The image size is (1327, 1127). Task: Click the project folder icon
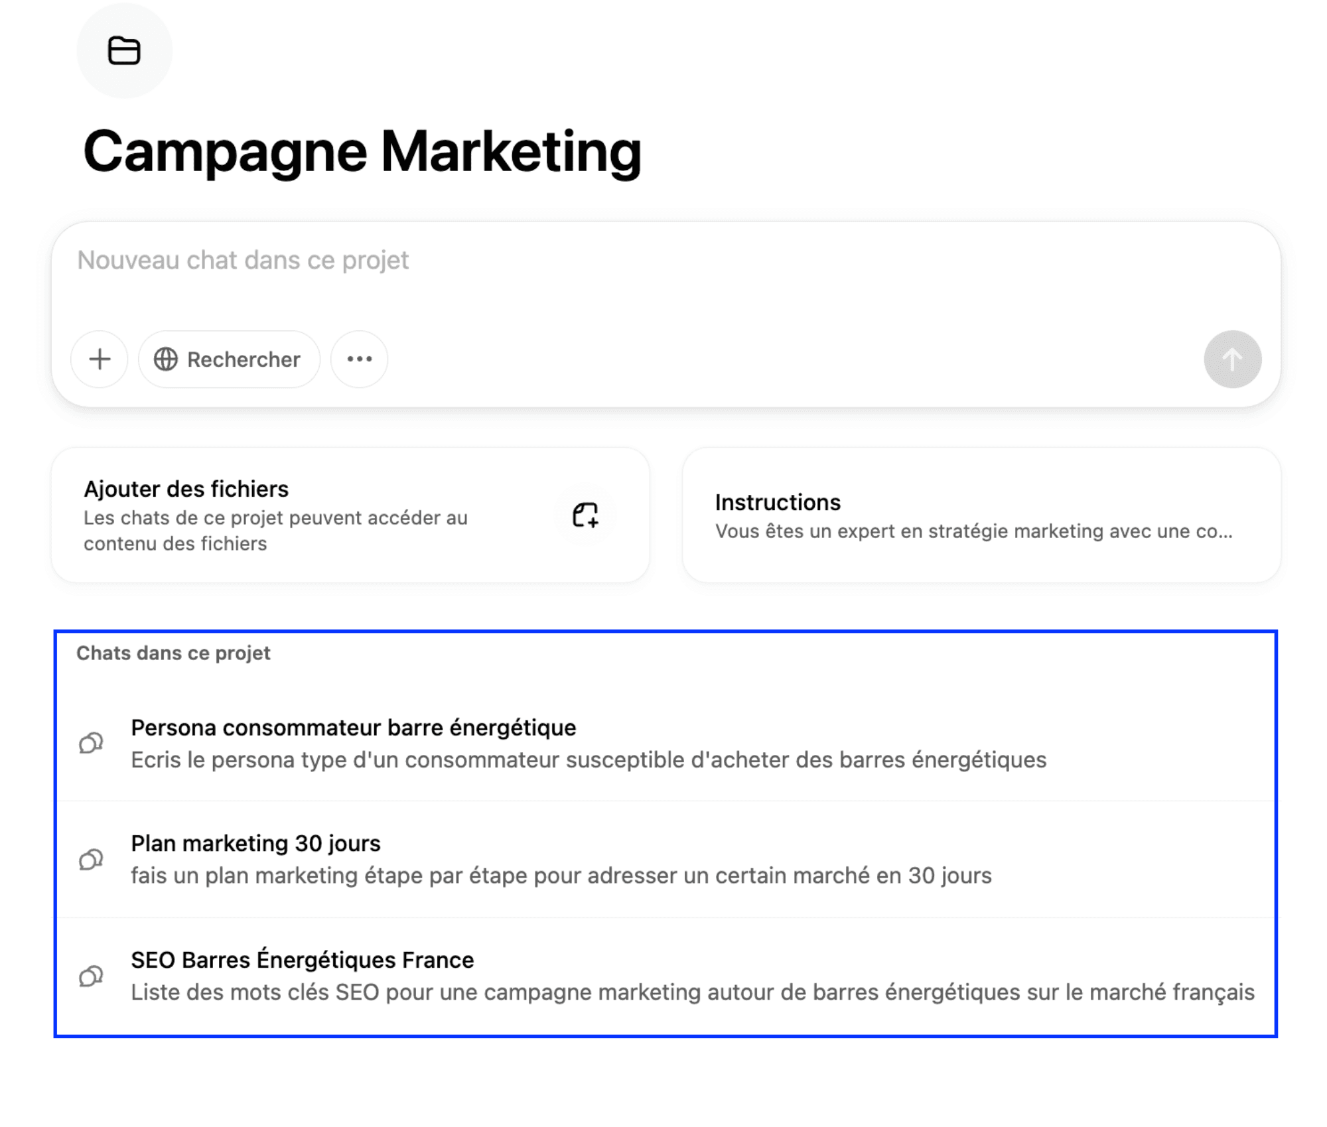pyautogui.click(x=124, y=51)
